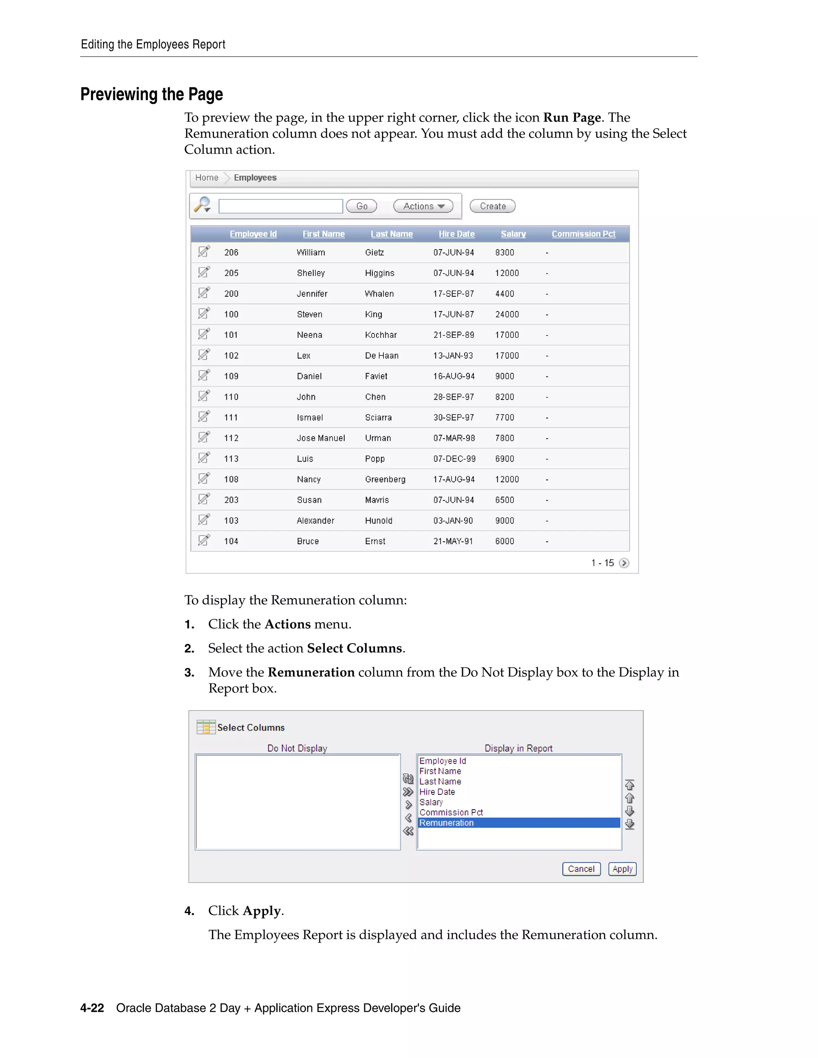
Task: Move selected column to bottom
Action: click(629, 824)
